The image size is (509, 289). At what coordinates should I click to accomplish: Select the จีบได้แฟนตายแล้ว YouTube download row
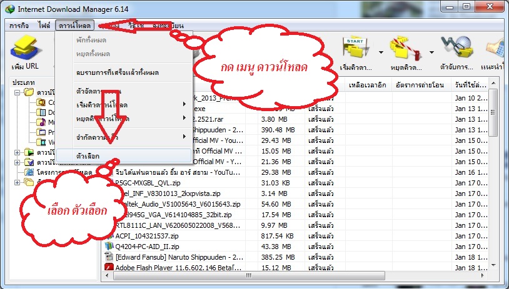click(x=295, y=172)
